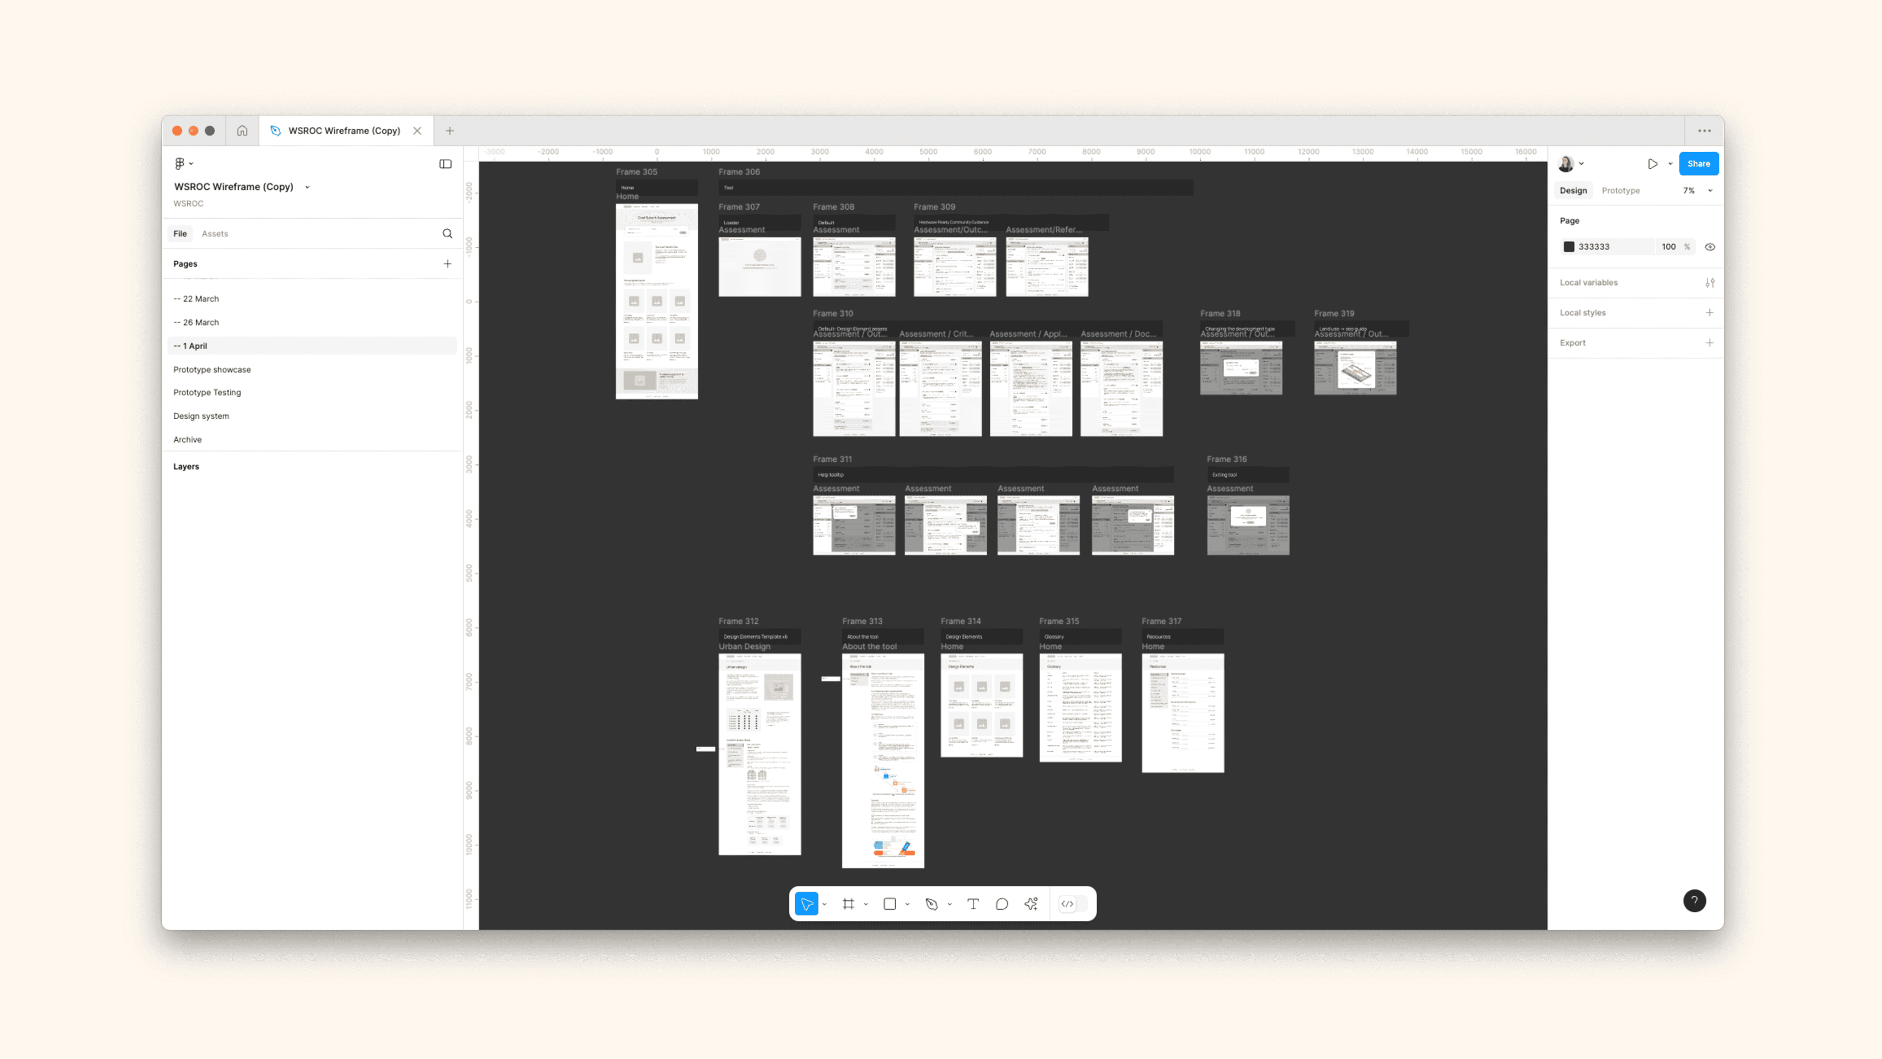The height and width of the screenshot is (1059, 1882).
Task: Select the Frame tool
Action: (848, 904)
